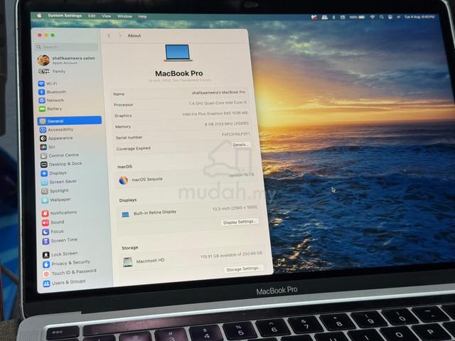Click the battery status in menu bar
Screen dimensions: 455x341
tap(357, 17)
